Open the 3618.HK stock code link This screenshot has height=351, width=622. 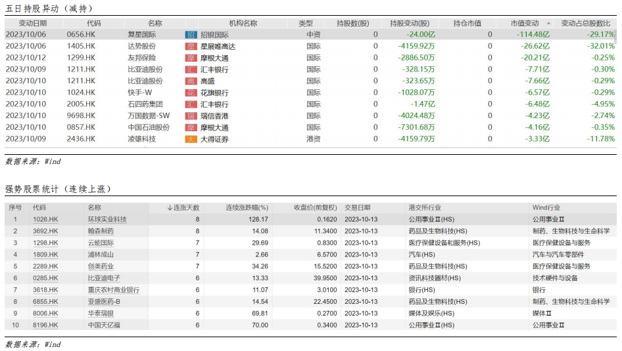coord(45,290)
